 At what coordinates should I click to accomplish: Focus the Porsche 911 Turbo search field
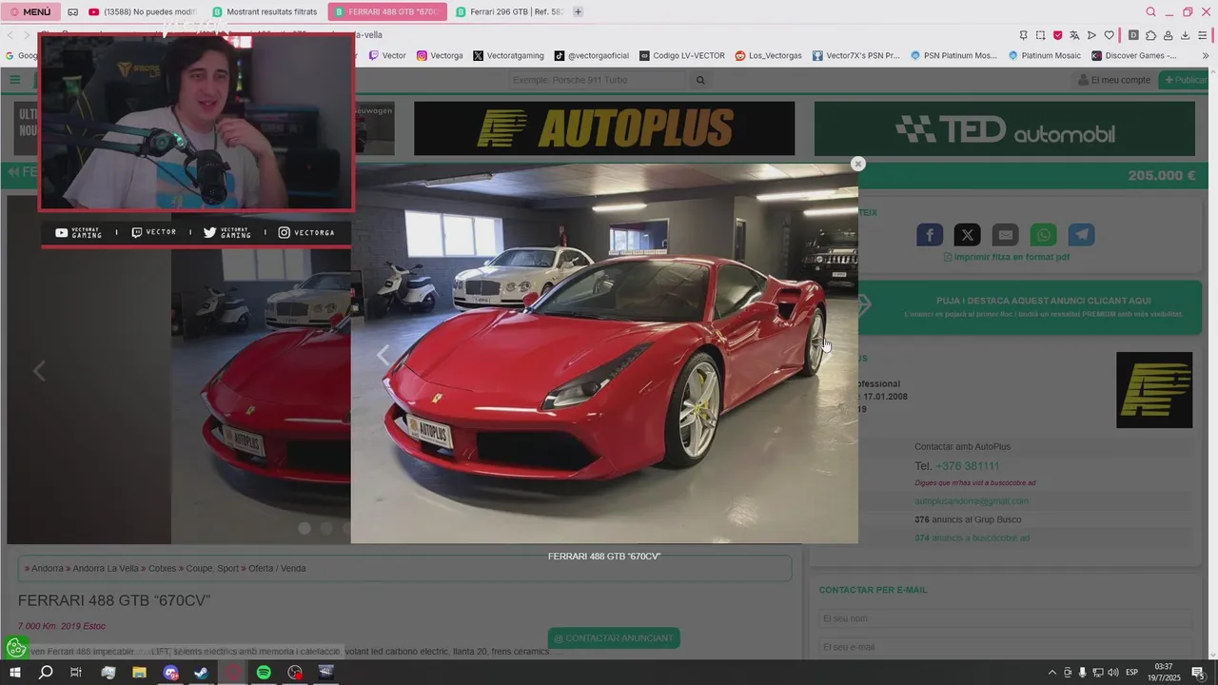click(x=598, y=80)
